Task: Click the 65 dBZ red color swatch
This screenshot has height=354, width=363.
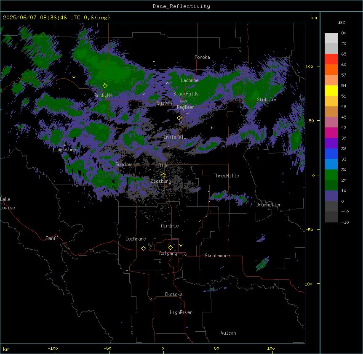Action: coord(331,59)
